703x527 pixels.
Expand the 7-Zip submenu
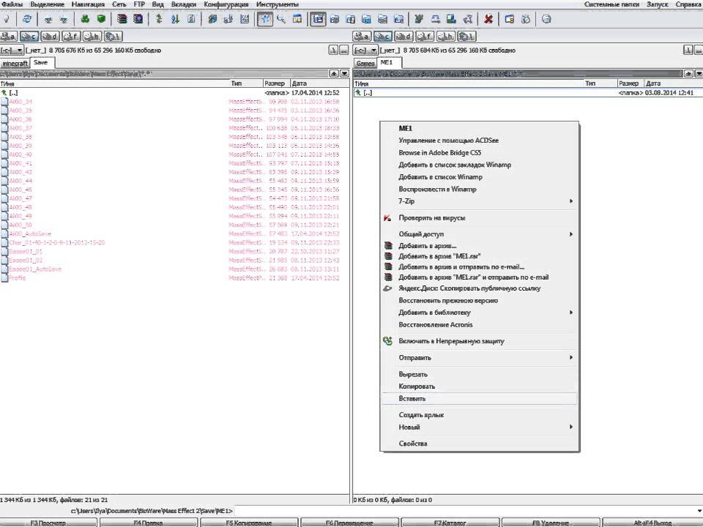click(480, 201)
